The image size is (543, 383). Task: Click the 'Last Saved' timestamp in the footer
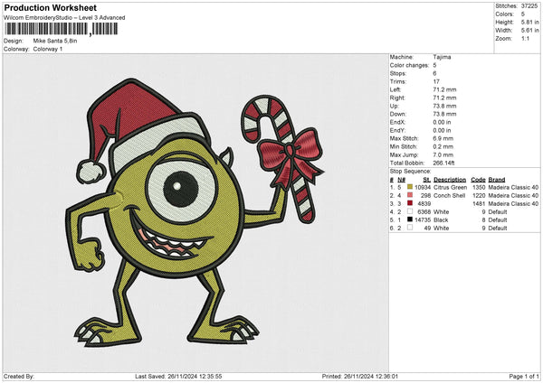point(178,376)
